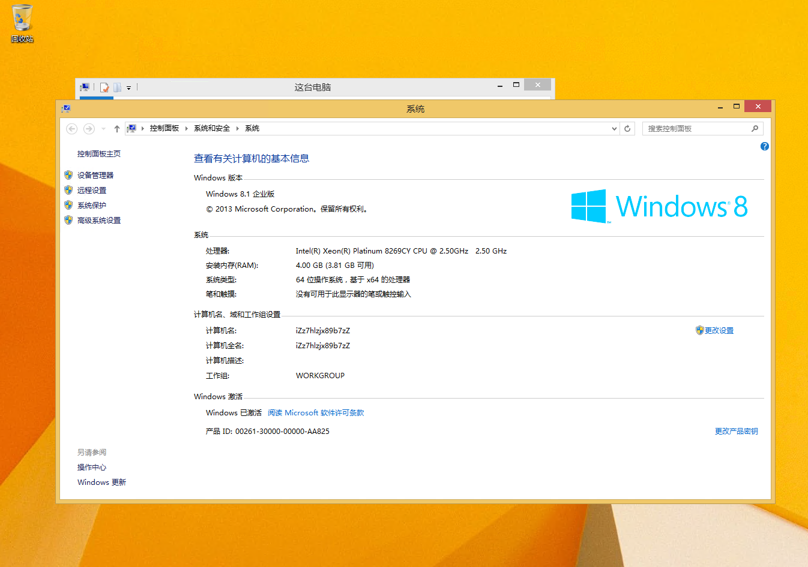808x567 pixels.
Task: Click the 这台电脑 window title bar computer icon
Action: pos(85,87)
